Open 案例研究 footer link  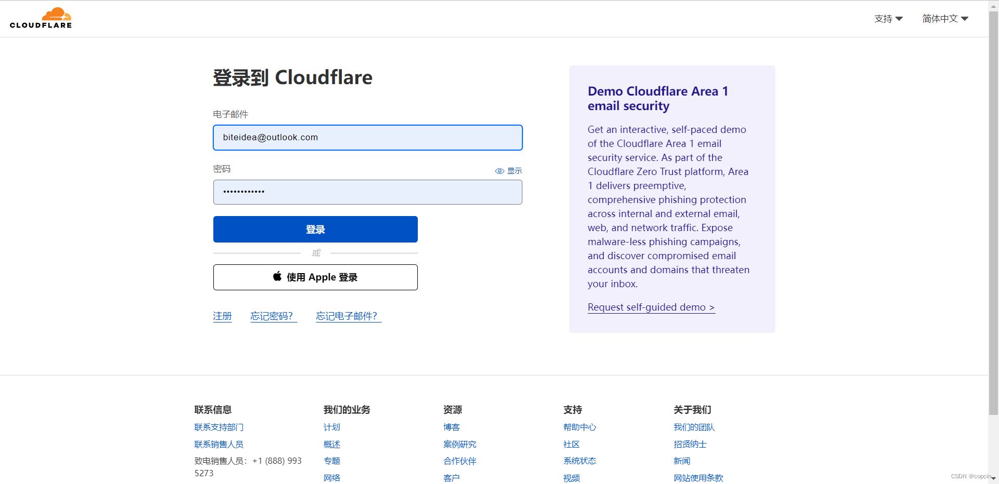(x=460, y=445)
